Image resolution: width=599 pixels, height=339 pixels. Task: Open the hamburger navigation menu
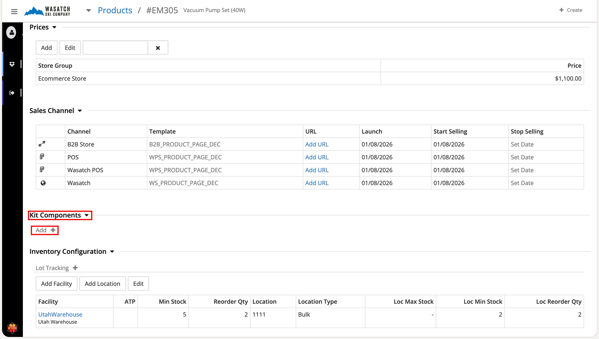[14, 12]
